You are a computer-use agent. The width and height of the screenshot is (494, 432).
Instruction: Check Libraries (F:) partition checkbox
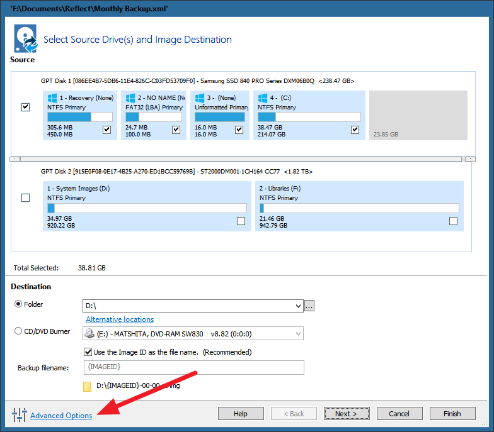coord(454,221)
